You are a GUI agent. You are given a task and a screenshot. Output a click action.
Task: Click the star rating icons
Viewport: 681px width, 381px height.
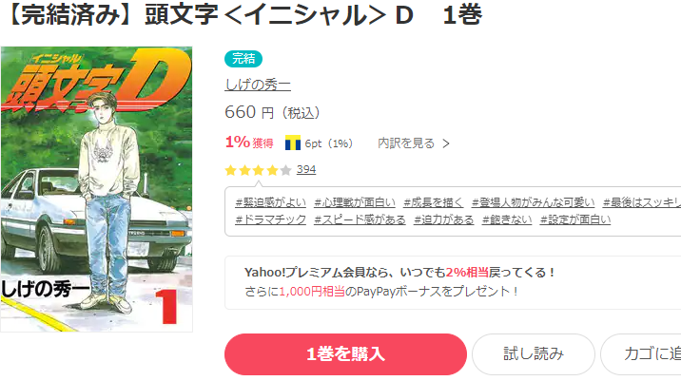tap(258, 170)
